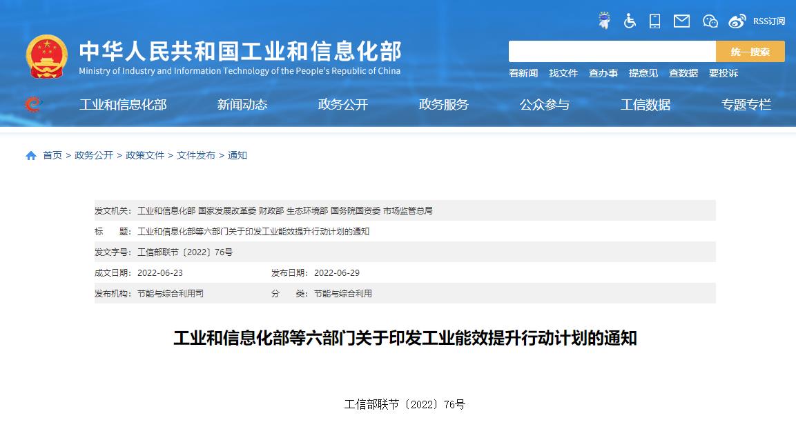Open the 工业和信息化部 nav menu

(x=123, y=104)
